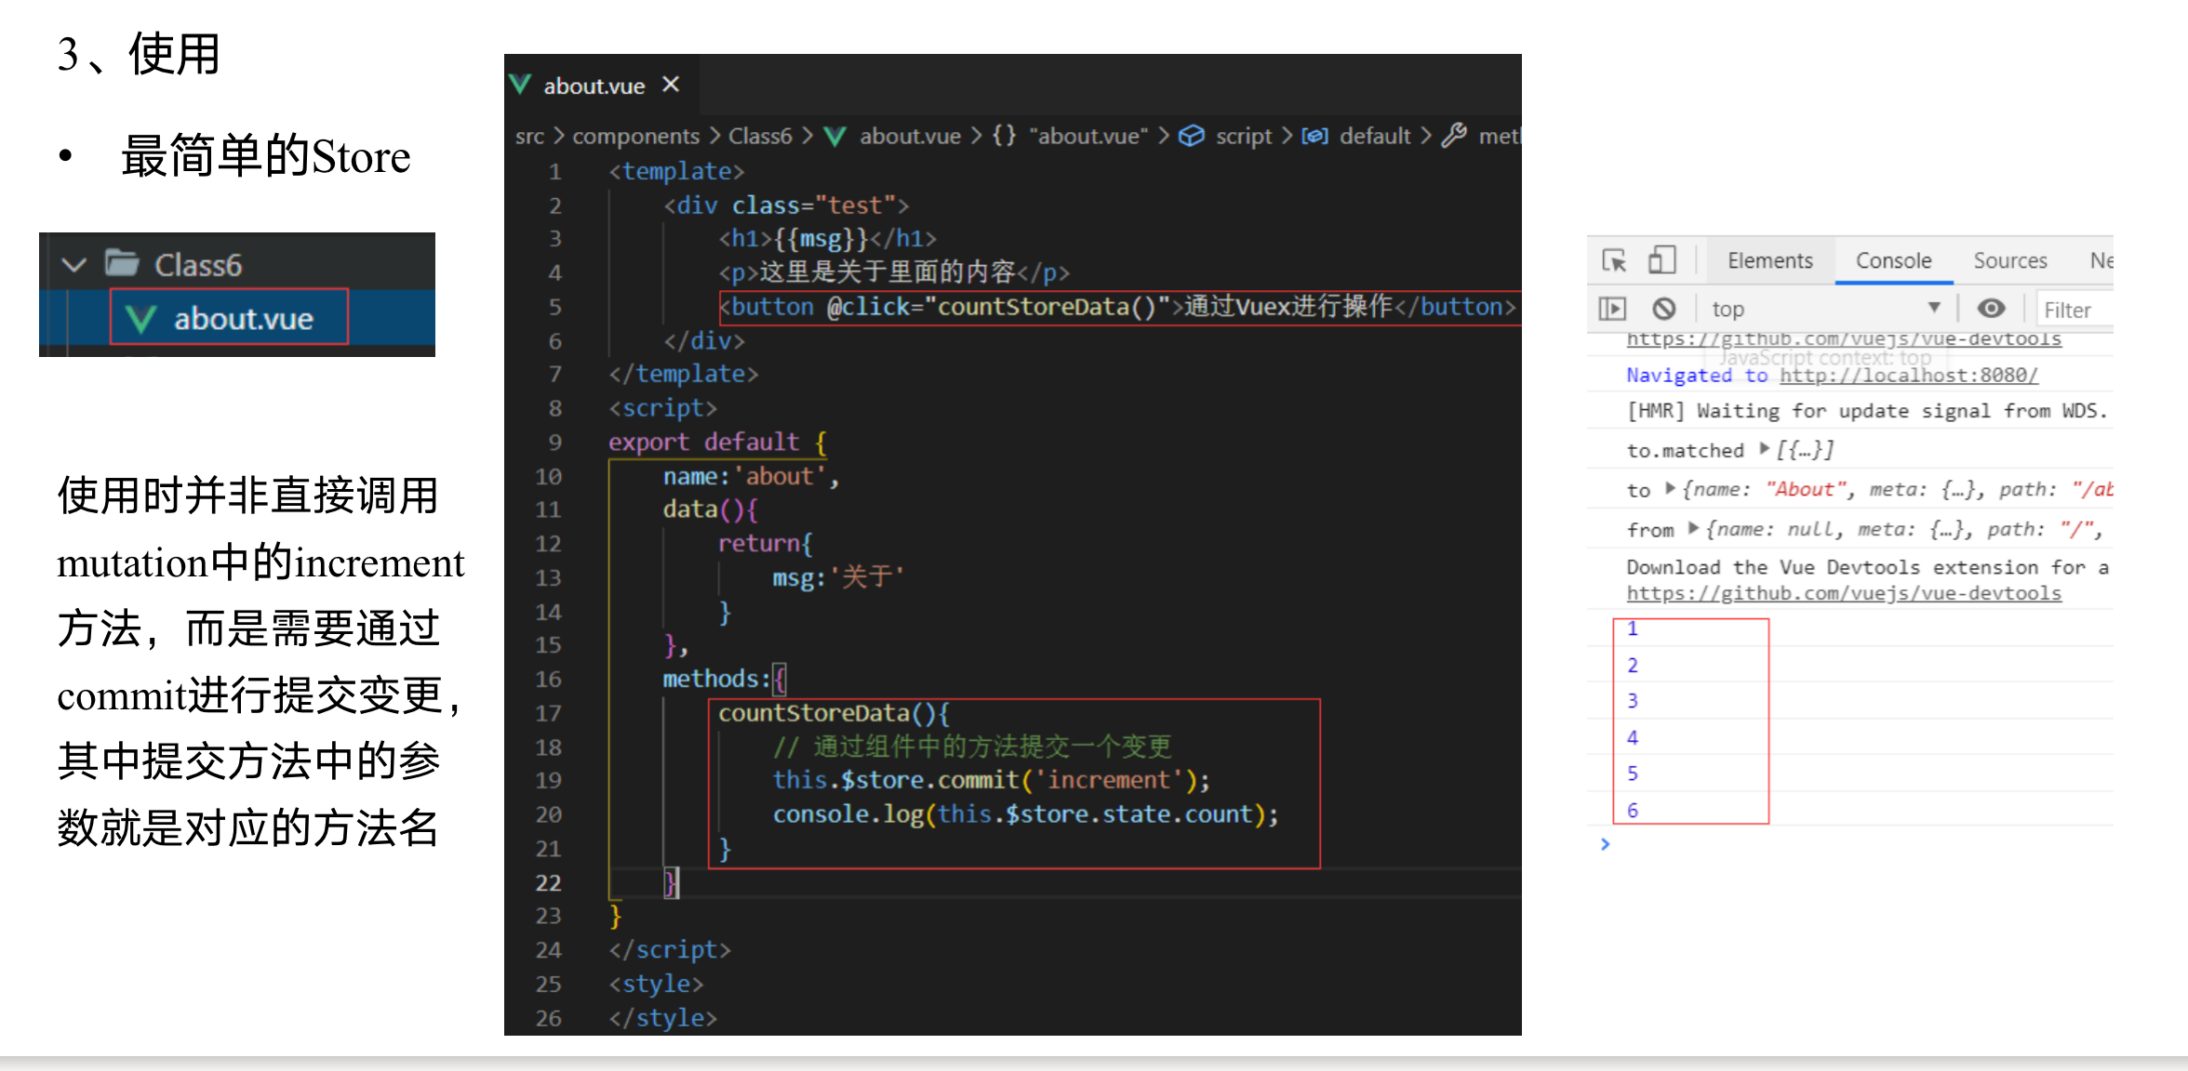Close the about.vue editor tab
The width and height of the screenshot is (2188, 1071).
671,85
